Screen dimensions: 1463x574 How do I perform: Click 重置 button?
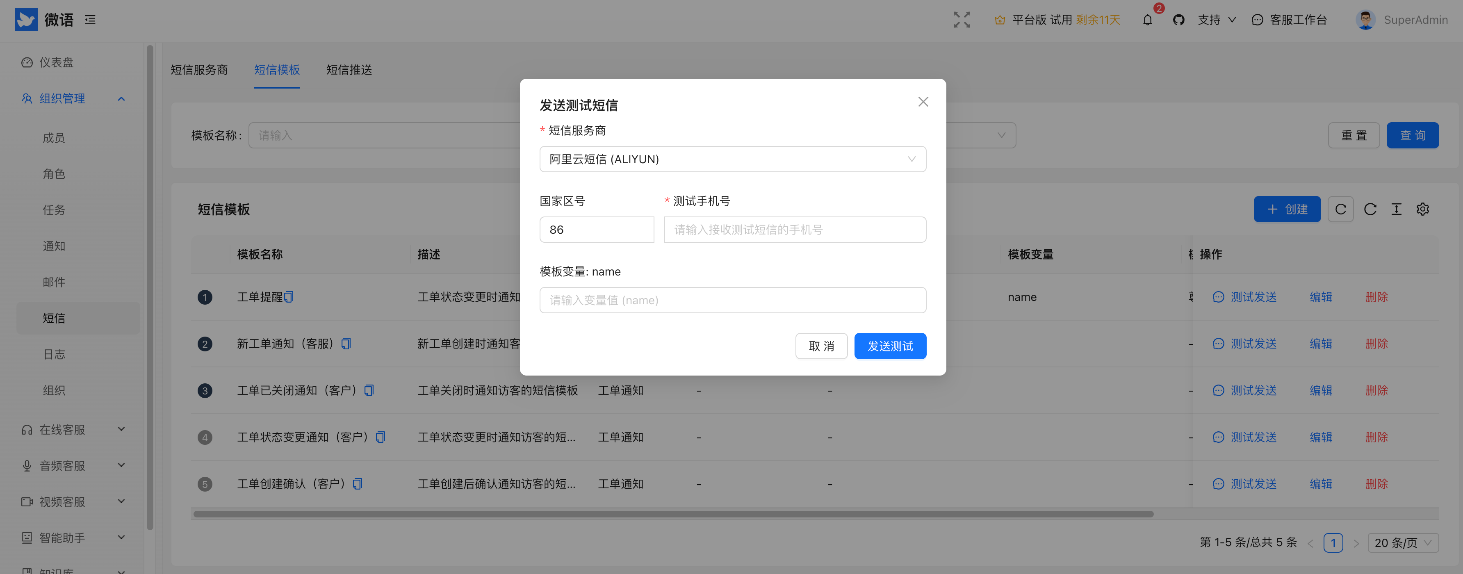click(1354, 135)
